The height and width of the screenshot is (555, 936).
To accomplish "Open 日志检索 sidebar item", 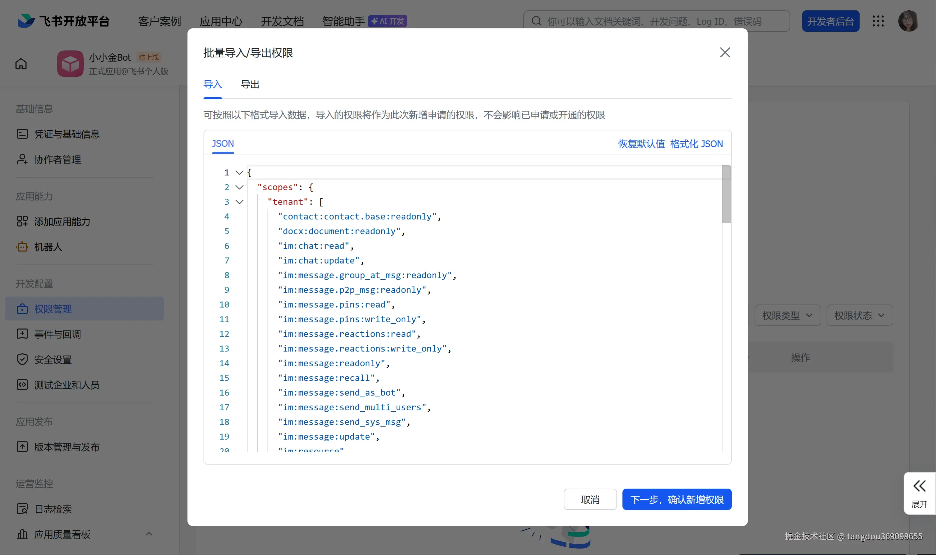I will tap(53, 509).
